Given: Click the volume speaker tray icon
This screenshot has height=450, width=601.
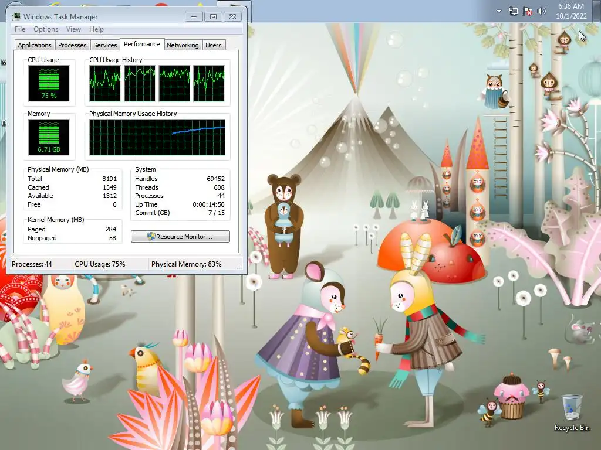Looking at the screenshot, I should point(542,11).
